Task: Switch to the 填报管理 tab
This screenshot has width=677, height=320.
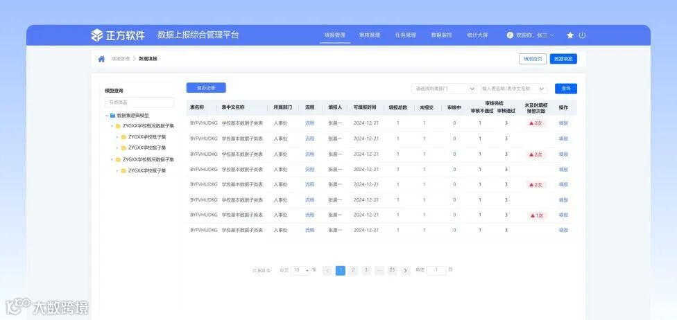Action: 334,35
